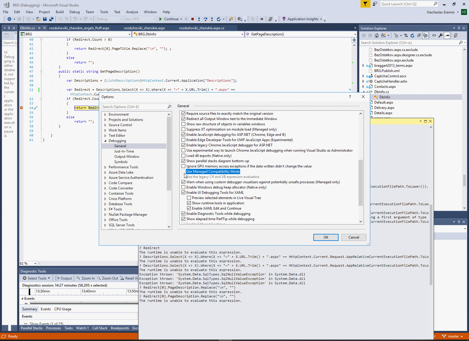This screenshot has height=341, width=469.
Task: Switch to vozduhoviki_zhenskie_angels_fluff.aspx tab
Action: 79,28
